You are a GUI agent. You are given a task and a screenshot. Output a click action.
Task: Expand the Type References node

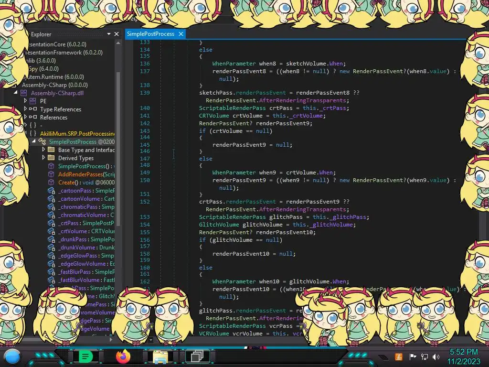point(25,109)
